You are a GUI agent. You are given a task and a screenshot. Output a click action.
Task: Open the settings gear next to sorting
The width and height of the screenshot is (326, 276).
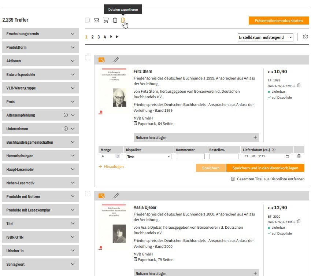point(305,37)
